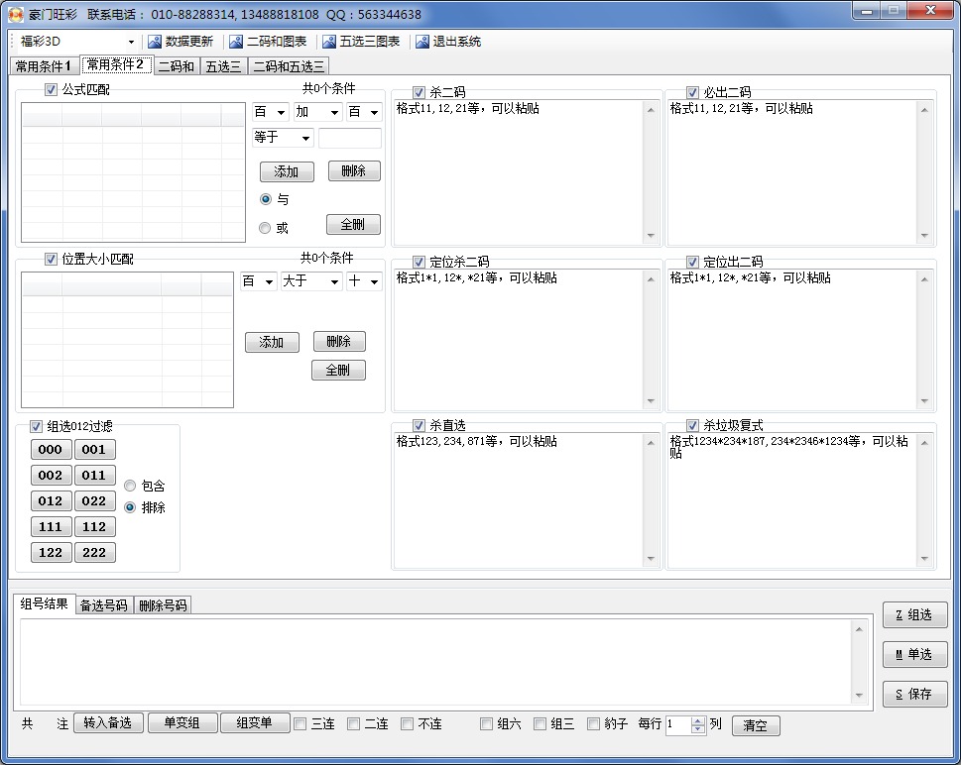Click the 退出系统 exit icon

click(x=422, y=42)
